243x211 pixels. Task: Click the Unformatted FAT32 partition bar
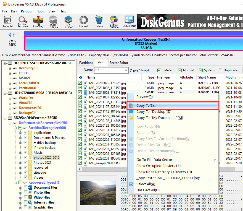(134, 43)
